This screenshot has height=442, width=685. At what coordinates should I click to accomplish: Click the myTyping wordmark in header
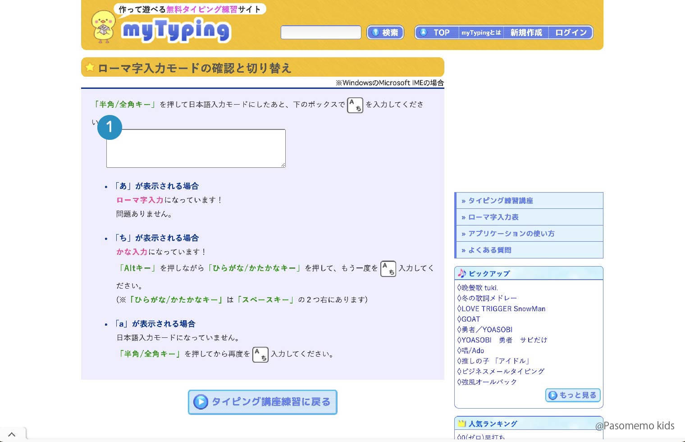click(176, 30)
